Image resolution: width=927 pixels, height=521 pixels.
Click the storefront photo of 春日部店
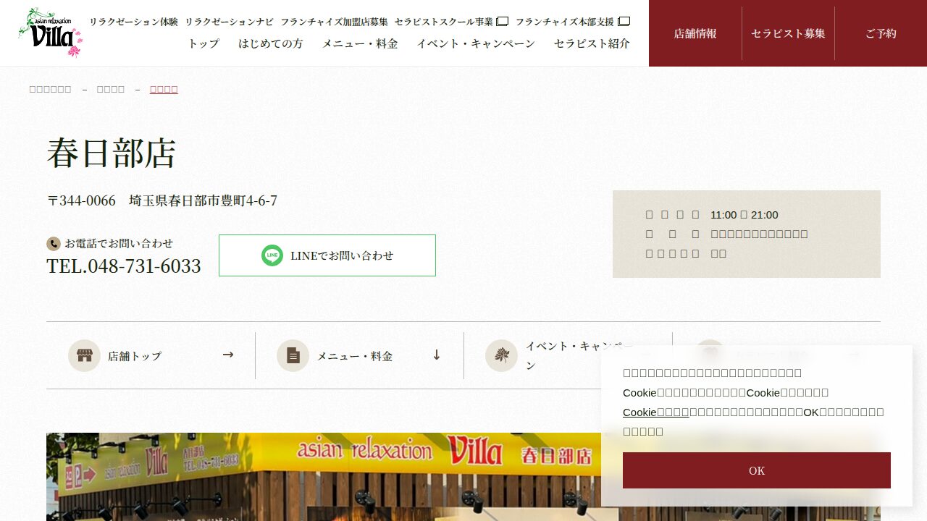pyautogui.click(x=323, y=477)
